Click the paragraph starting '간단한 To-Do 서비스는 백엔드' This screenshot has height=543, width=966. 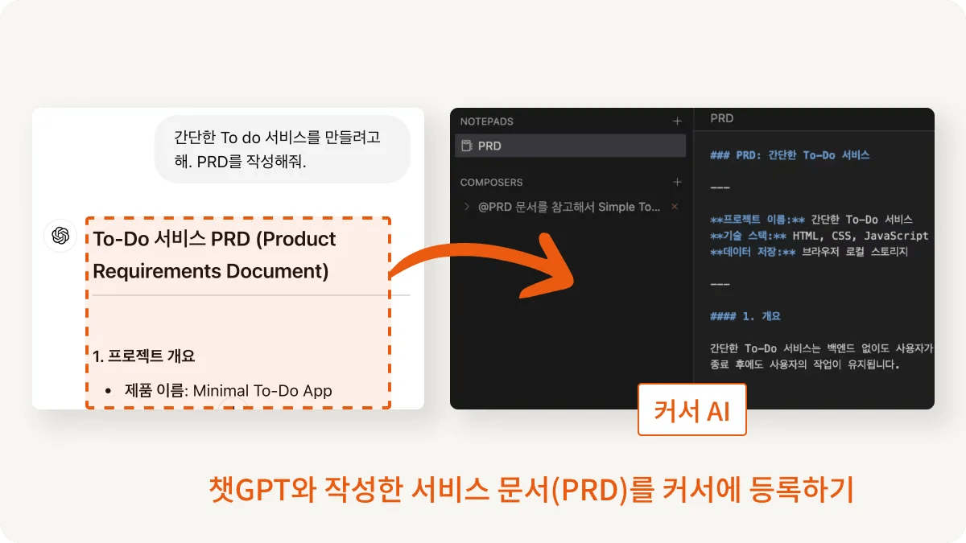(x=821, y=348)
